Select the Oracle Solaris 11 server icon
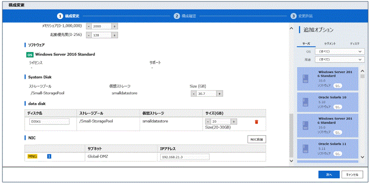 tap(305, 149)
